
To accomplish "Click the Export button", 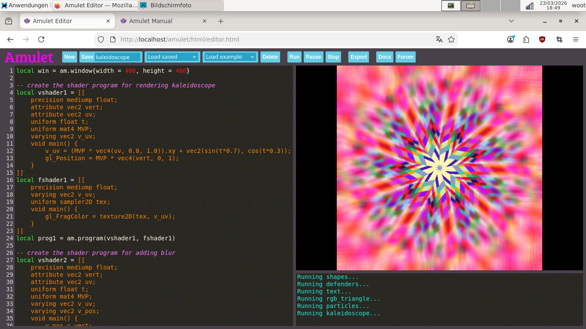I will [358, 57].
